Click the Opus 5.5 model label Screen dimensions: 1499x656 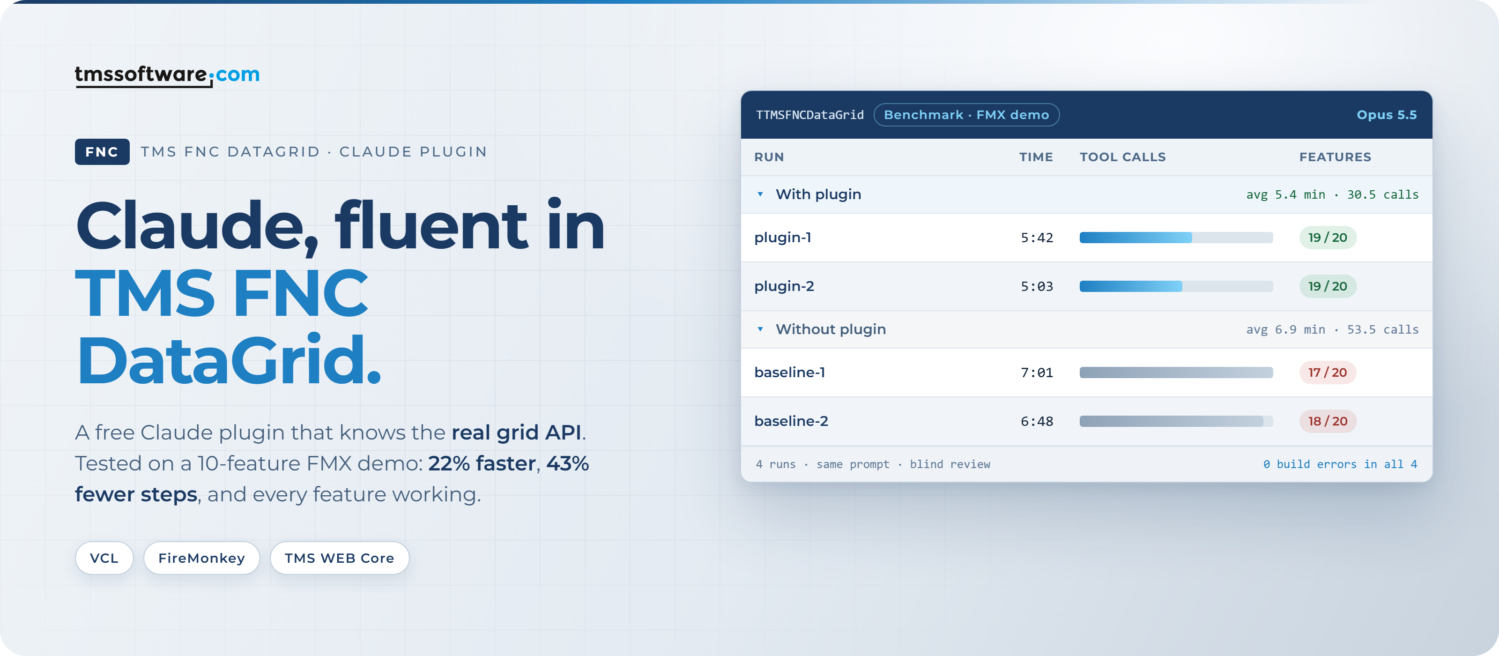(x=1387, y=115)
